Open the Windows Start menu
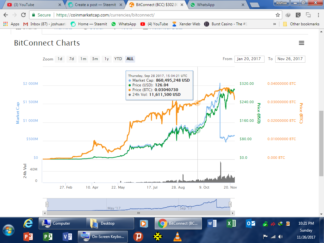The width and height of the screenshot is (324, 243). (9, 230)
